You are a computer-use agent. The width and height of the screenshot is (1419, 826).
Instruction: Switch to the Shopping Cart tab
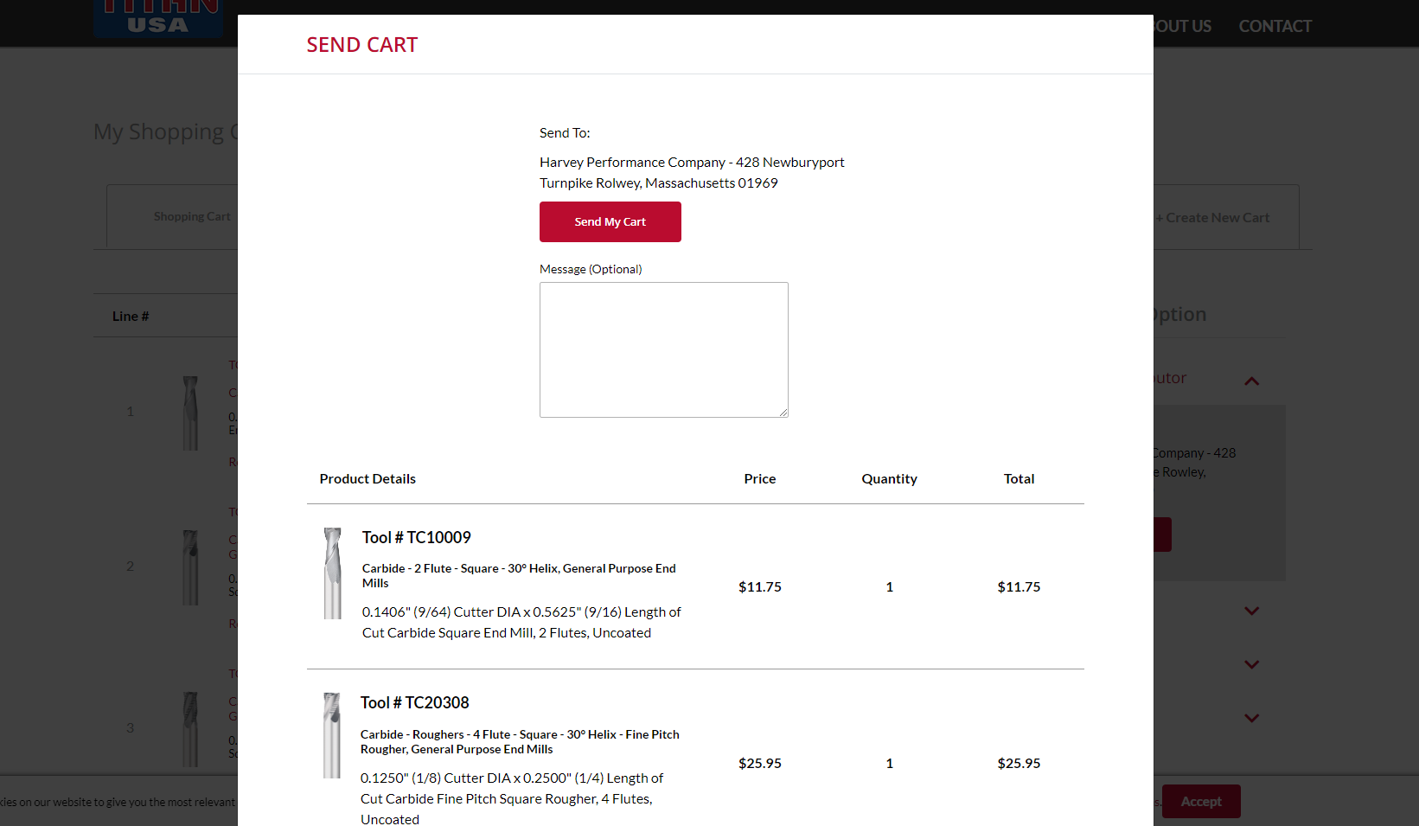192,216
